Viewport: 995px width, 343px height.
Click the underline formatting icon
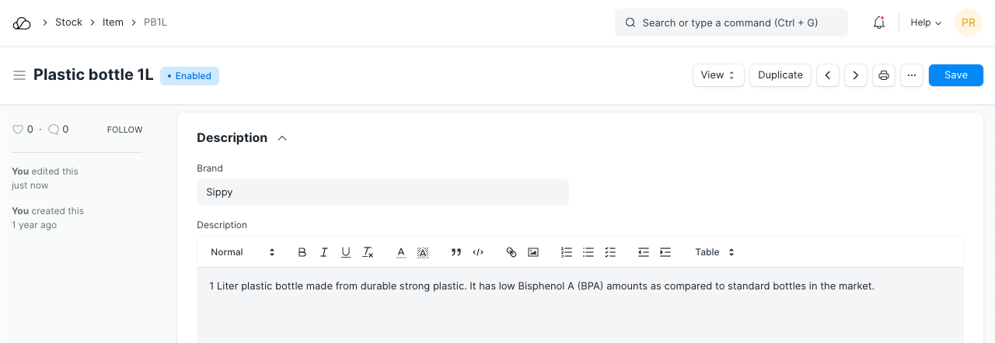click(346, 252)
